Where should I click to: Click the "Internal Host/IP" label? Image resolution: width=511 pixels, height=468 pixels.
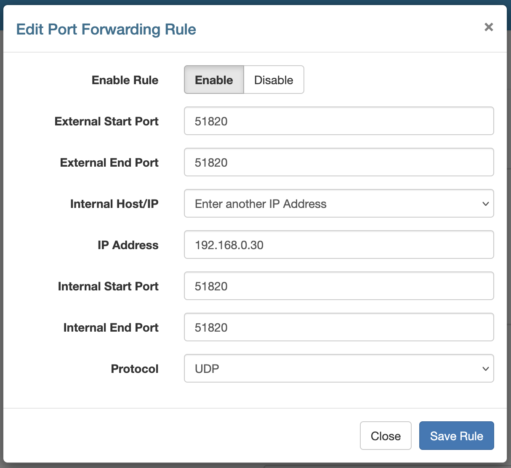click(114, 204)
